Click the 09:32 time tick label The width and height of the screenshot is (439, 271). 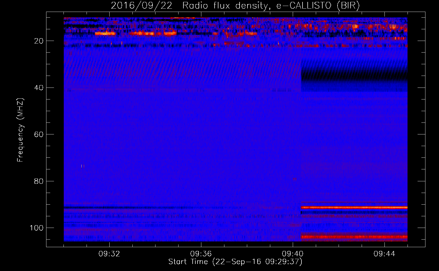coord(109,254)
